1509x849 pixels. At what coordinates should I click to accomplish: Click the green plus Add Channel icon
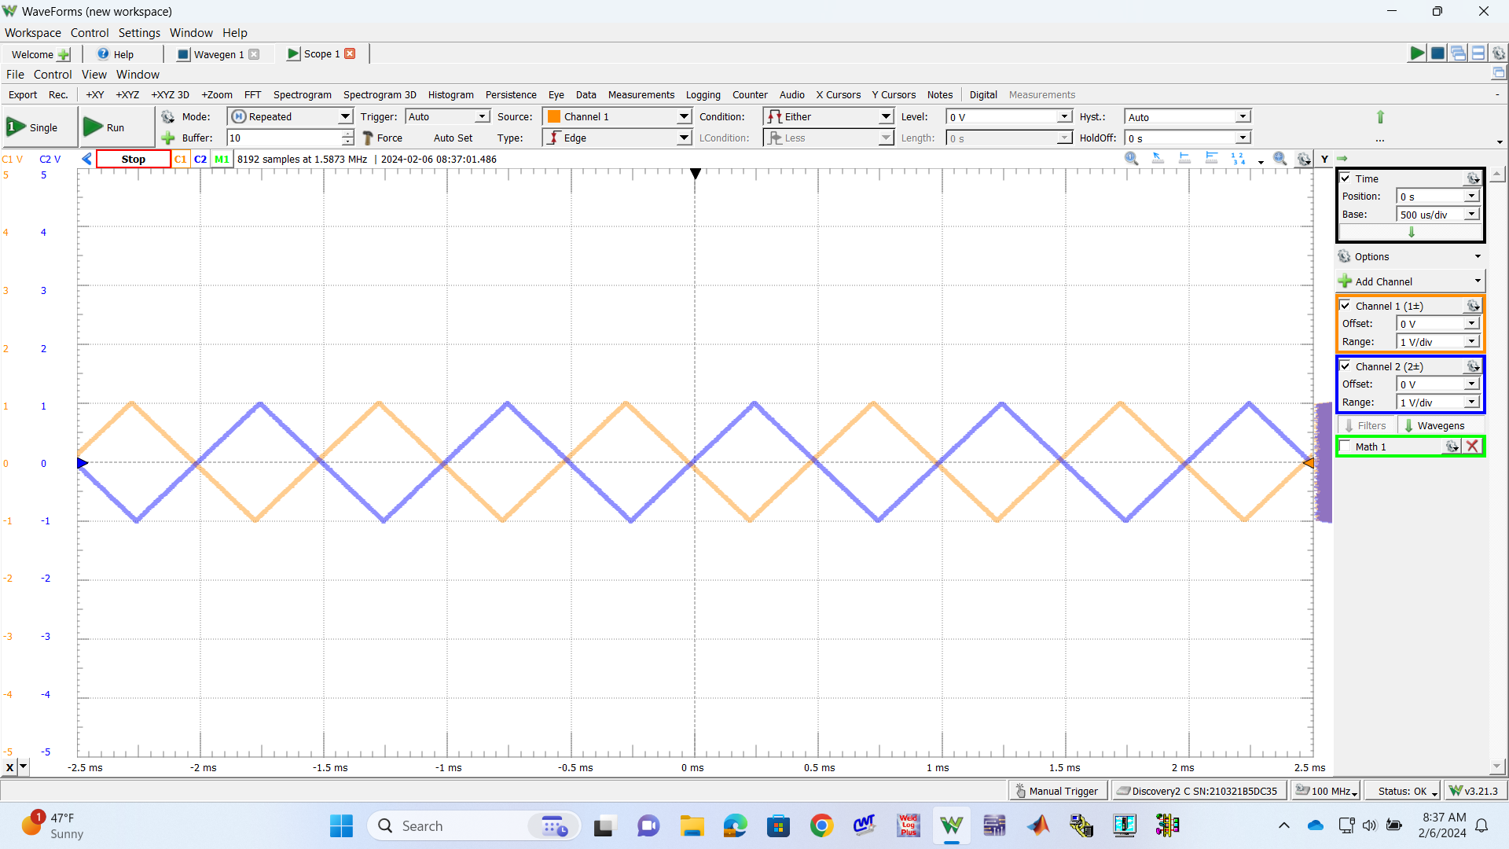pos(1345,281)
